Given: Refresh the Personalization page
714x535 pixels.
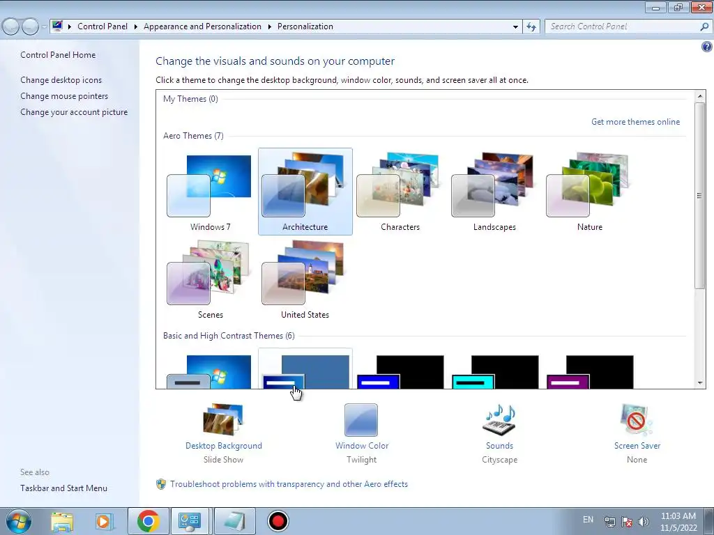Looking at the screenshot, I should 531,27.
